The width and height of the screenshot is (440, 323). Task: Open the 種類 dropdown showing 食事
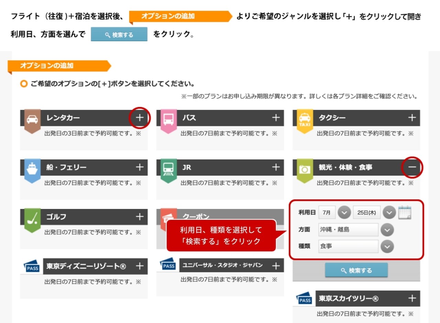[387, 246]
